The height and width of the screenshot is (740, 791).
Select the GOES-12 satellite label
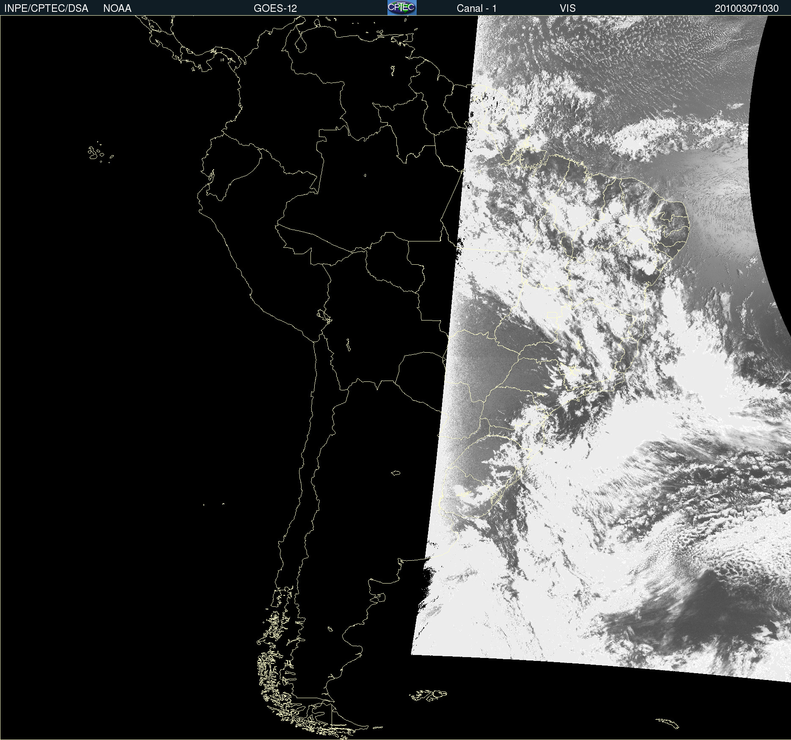(275, 8)
